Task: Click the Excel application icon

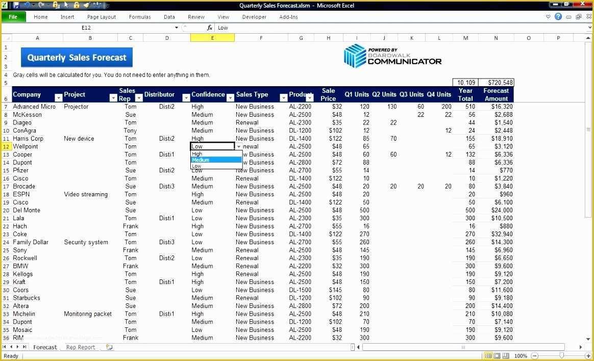Action: pyautogui.click(x=5, y=5)
